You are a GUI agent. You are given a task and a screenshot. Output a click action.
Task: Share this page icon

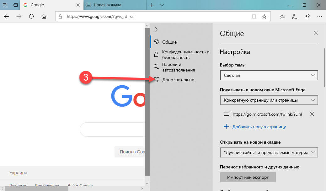coord(307,16)
